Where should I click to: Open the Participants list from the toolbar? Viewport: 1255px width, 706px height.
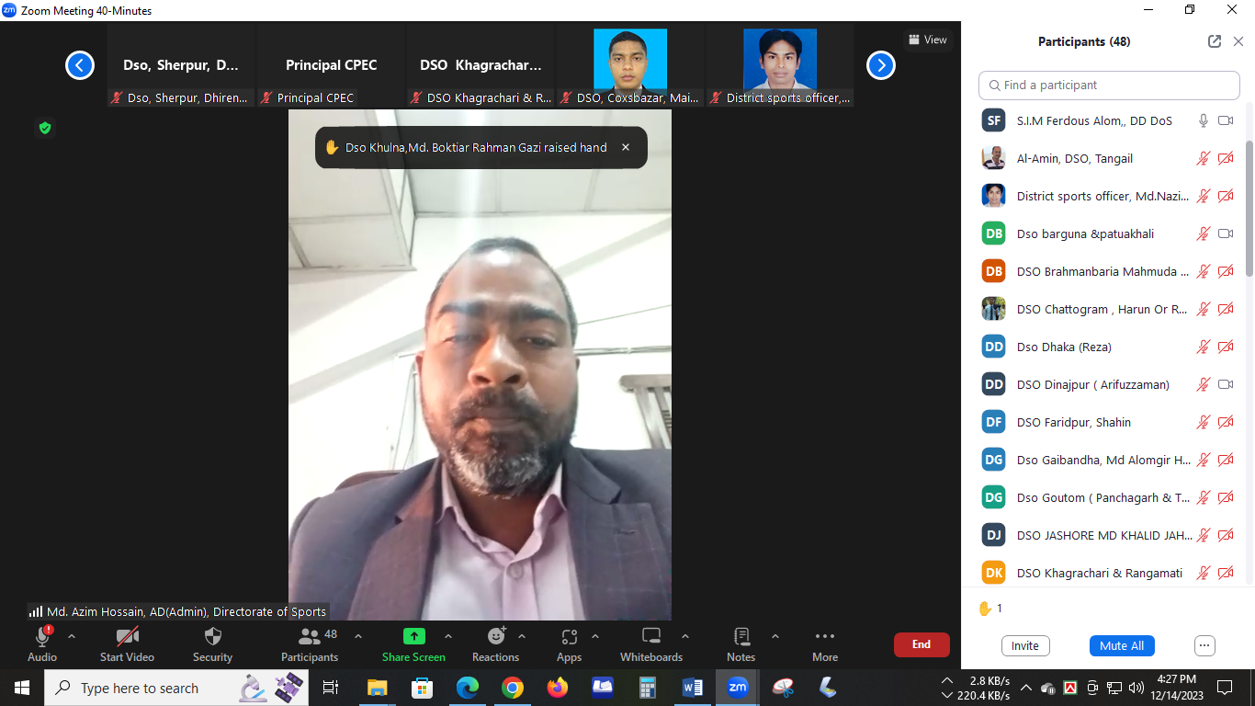[310, 643]
